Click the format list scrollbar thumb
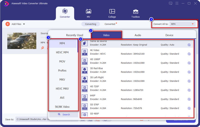This screenshot has height=127, width=200. click(78, 46)
